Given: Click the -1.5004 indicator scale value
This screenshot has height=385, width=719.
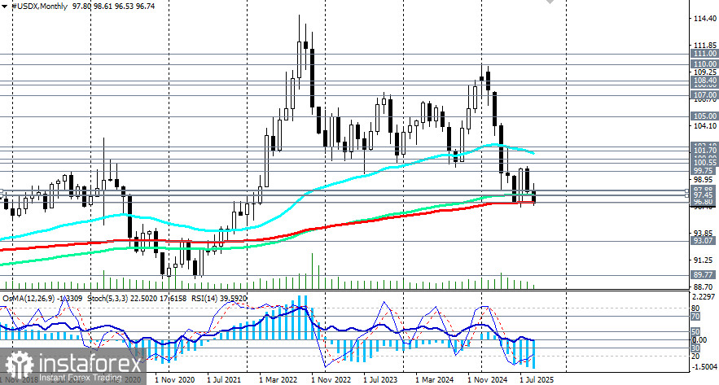Looking at the screenshot, I should coord(704,366).
